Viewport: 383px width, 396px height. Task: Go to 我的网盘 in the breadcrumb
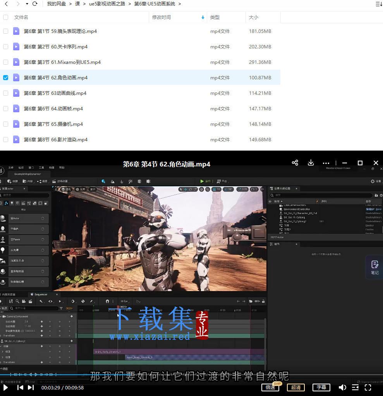tap(56, 4)
